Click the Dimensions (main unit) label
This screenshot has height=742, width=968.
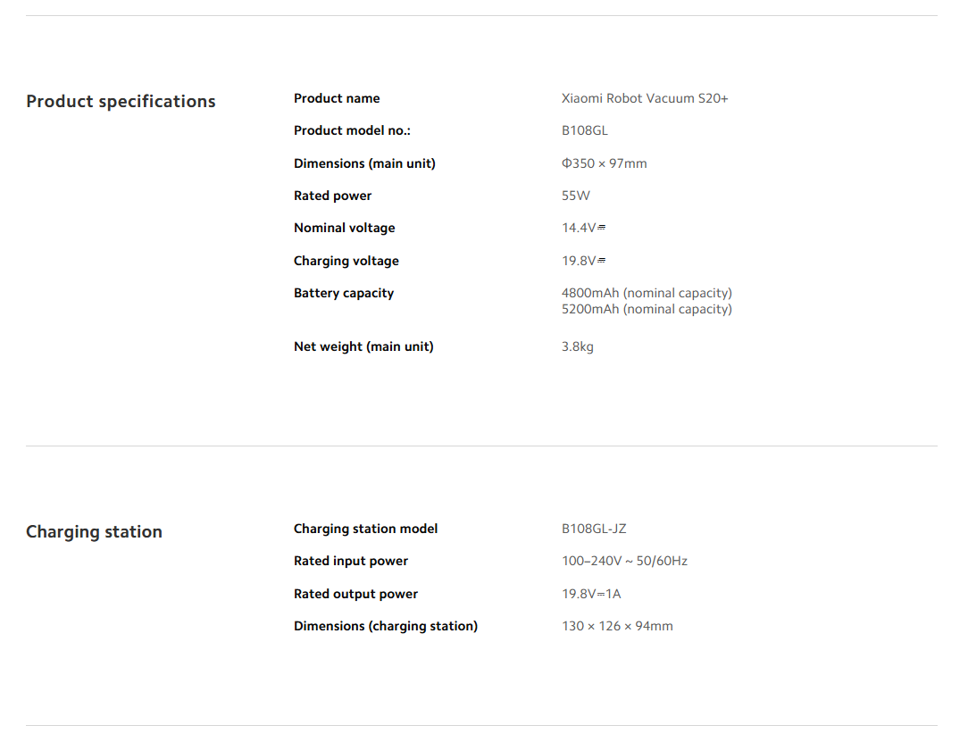coord(364,163)
